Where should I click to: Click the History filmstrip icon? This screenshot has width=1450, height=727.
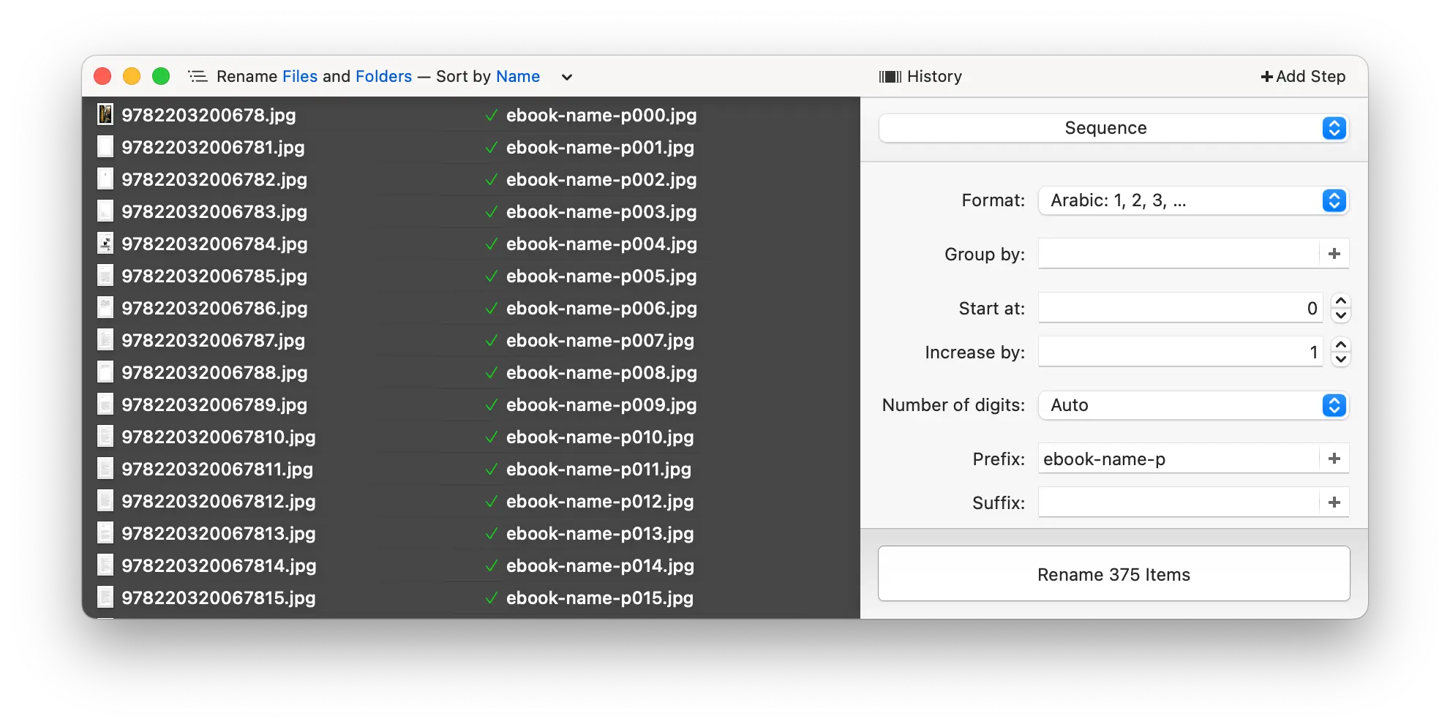890,77
